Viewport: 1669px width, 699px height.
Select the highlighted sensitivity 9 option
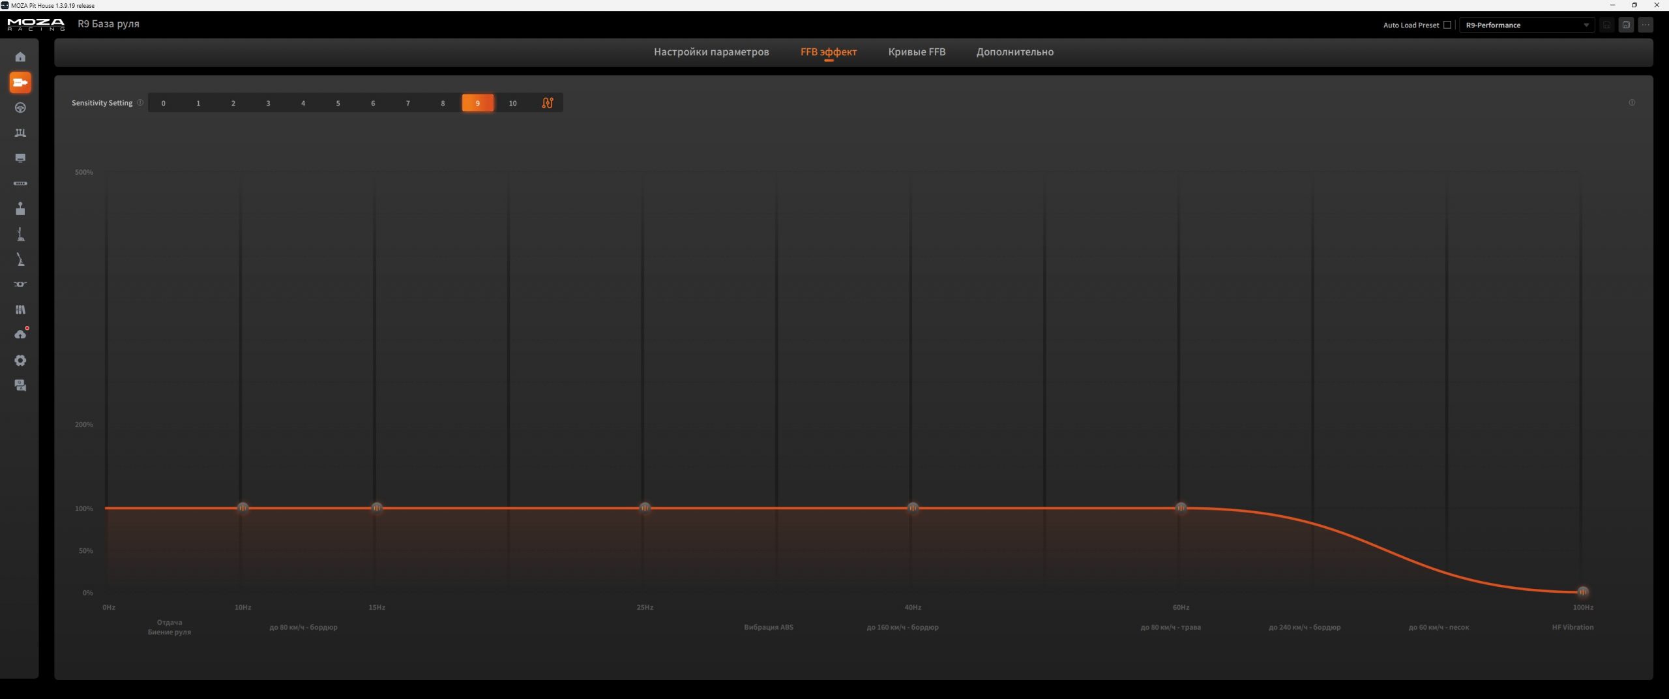[478, 103]
